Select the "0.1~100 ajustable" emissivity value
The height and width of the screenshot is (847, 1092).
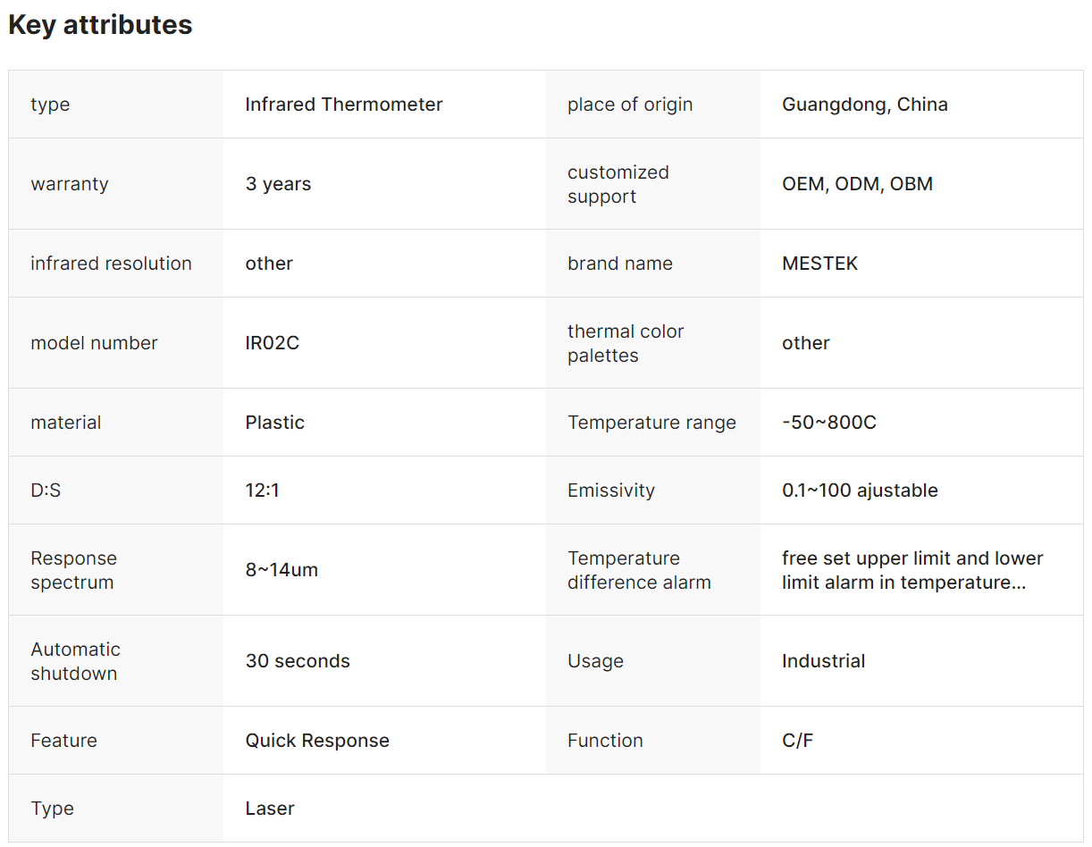tap(860, 491)
